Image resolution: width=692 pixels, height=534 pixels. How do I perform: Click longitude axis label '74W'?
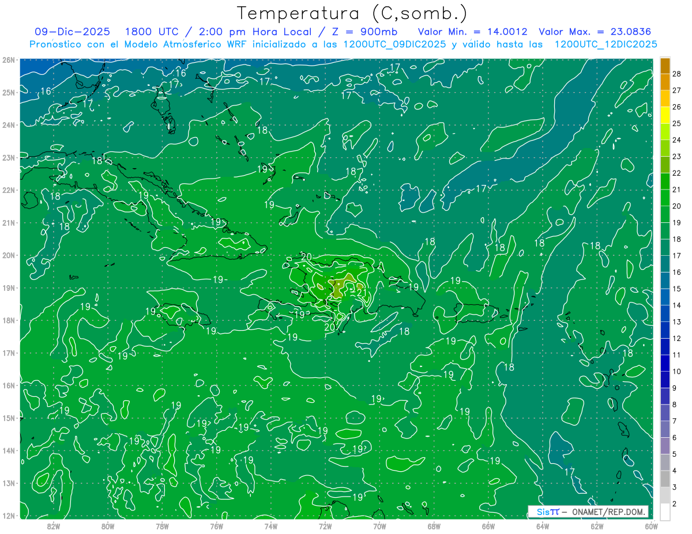[x=271, y=526]
